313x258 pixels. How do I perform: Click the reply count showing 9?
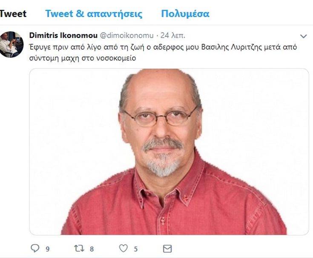tap(48, 249)
